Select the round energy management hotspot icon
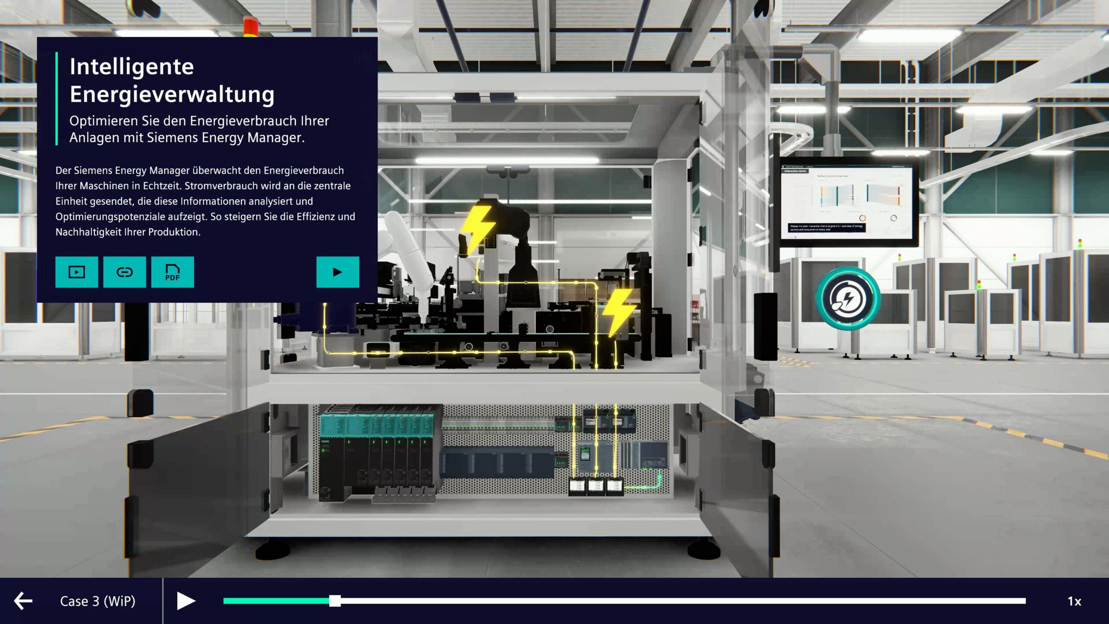Image resolution: width=1109 pixels, height=624 pixels. [x=847, y=298]
